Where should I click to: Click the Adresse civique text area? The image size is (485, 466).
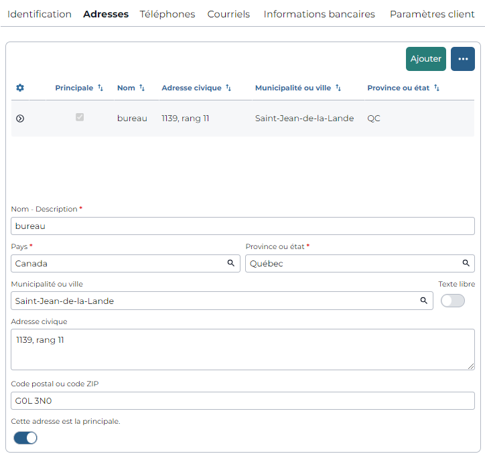[x=242, y=349]
